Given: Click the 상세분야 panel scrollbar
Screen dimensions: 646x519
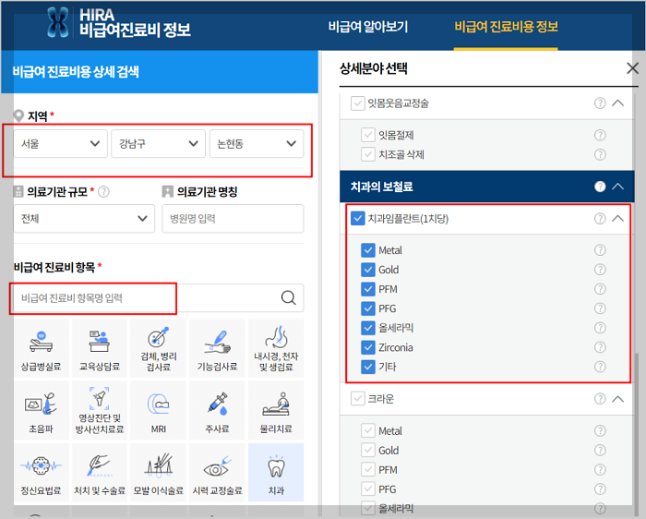Looking at the screenshot, I should tap(637, 433).
